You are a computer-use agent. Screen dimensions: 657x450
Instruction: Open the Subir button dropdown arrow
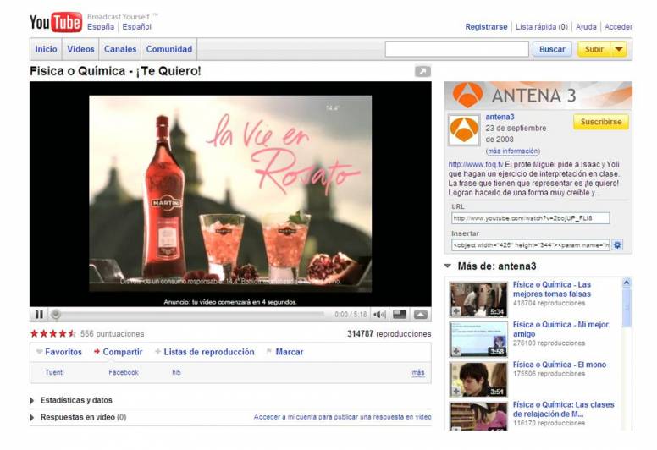[619, 49]
